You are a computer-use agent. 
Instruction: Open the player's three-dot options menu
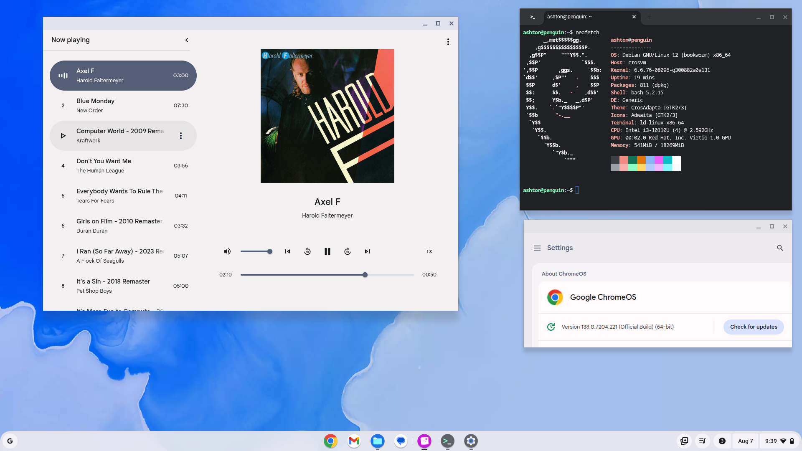click(x=448, y=42)
